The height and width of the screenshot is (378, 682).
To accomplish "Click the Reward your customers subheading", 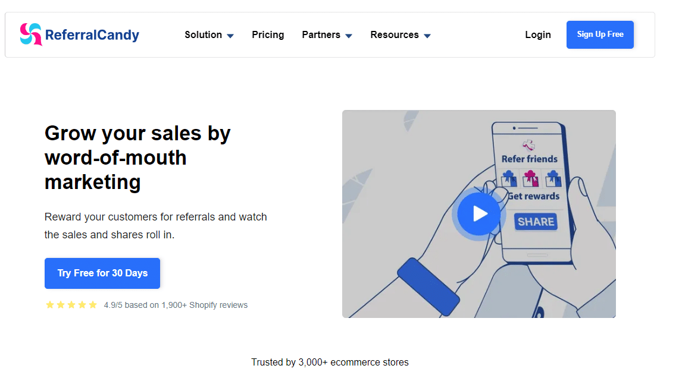I will 156,225.
